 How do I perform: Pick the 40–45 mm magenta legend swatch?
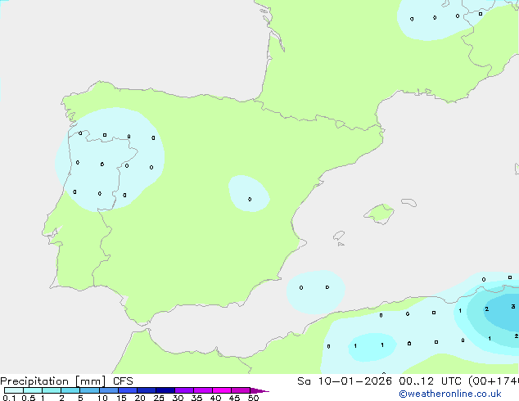222,390
